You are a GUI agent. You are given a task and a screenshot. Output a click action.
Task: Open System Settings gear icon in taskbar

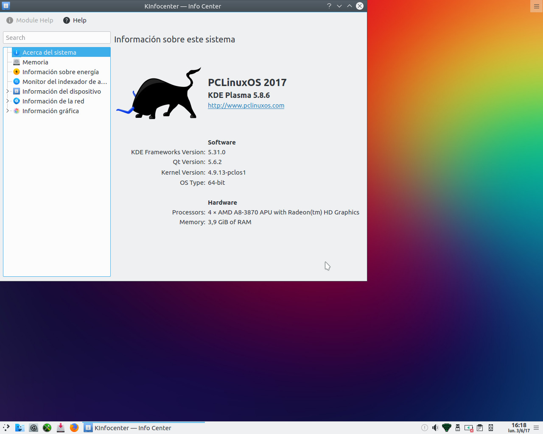pos(34,428)
